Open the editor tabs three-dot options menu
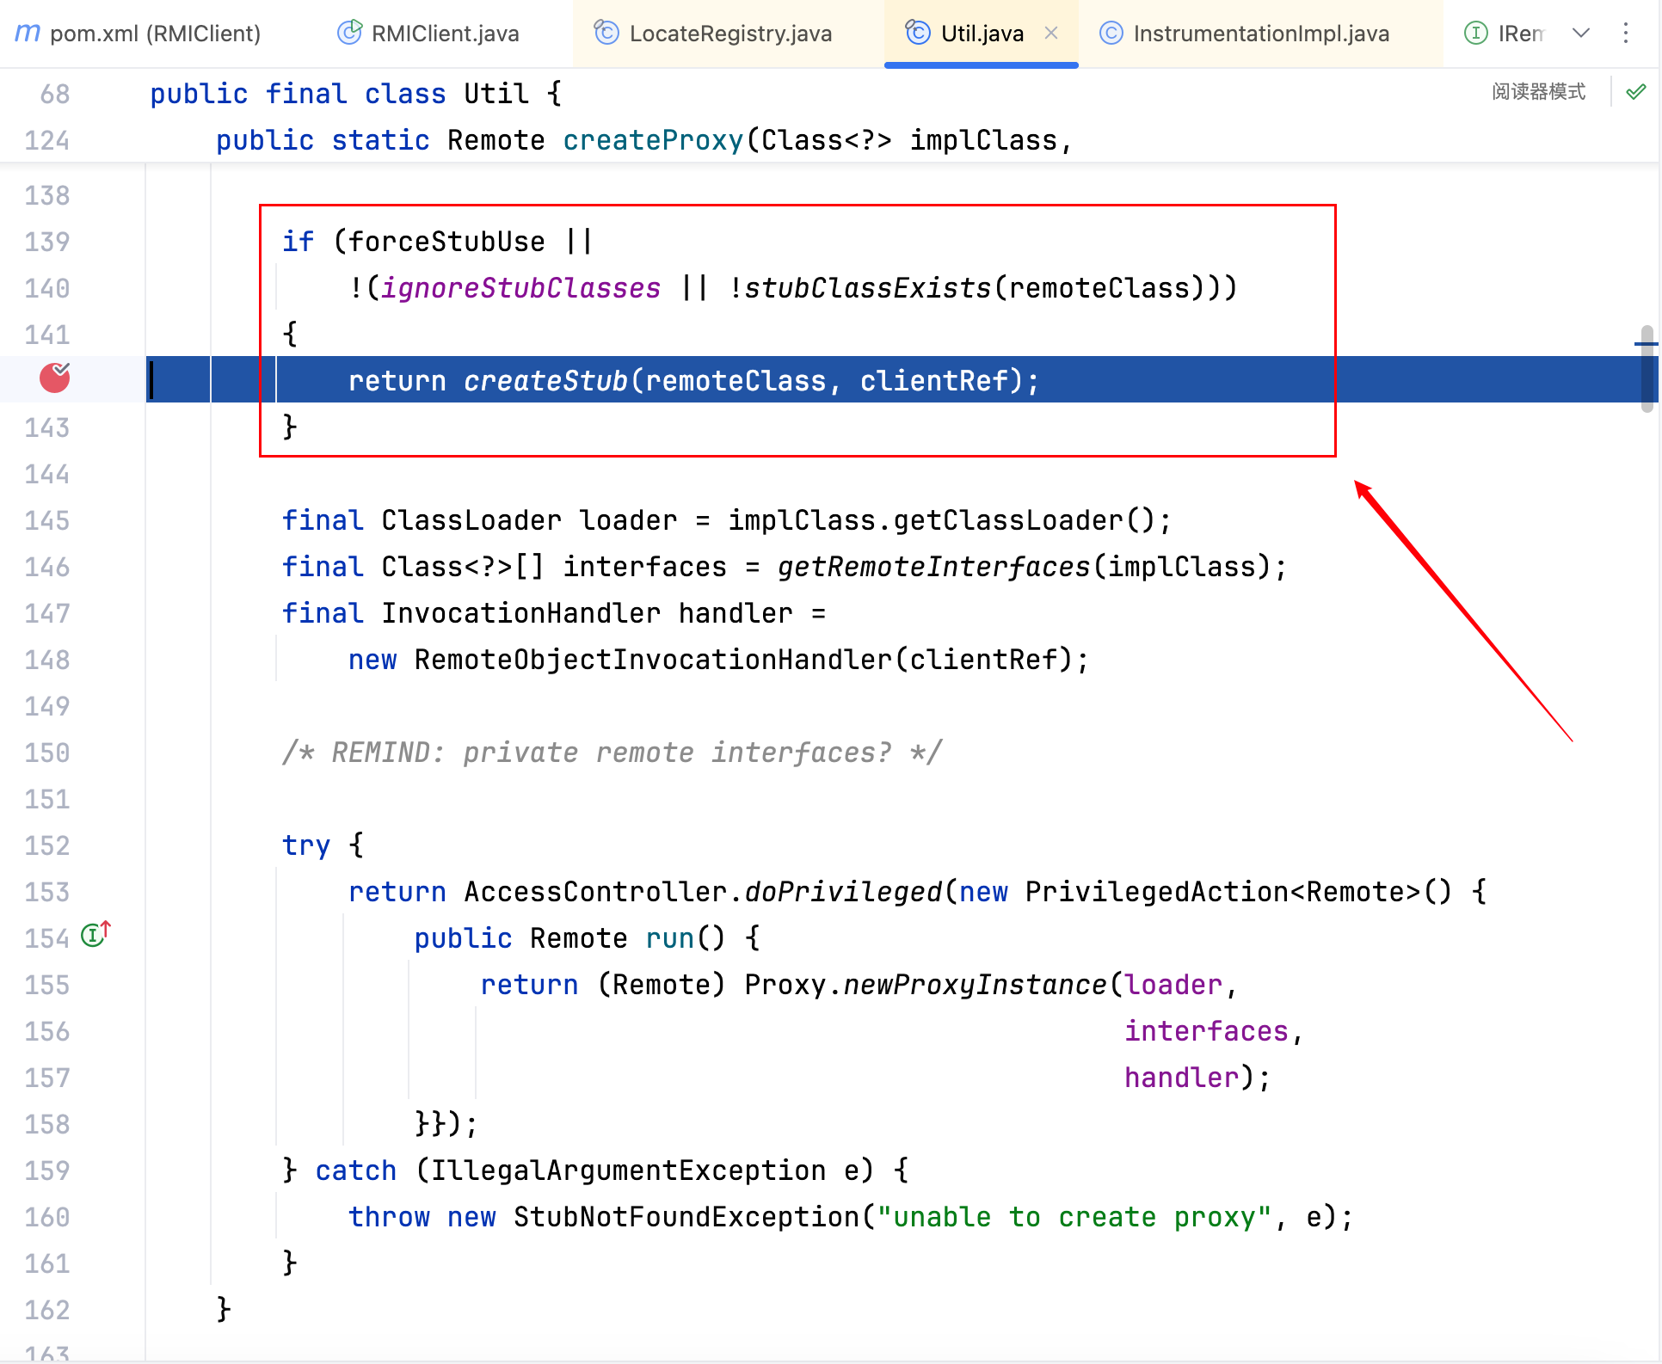This screenshot has height=1364, width=1662. point(1625,34)
